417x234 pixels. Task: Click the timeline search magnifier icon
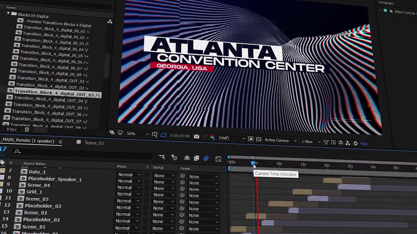(17, 151)
